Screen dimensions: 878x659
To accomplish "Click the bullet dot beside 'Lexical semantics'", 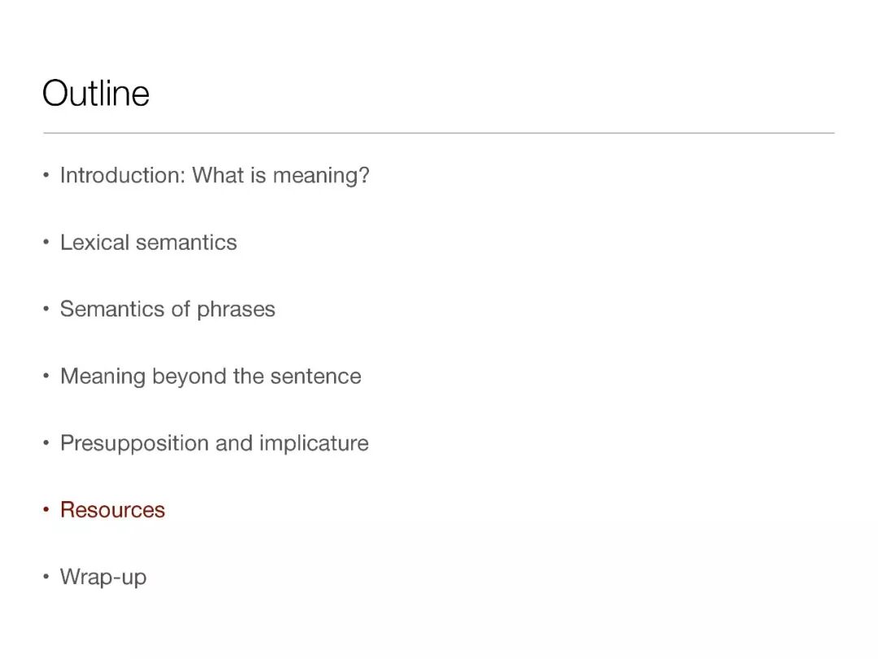I will pyautogui.click(x=46, y=243).
